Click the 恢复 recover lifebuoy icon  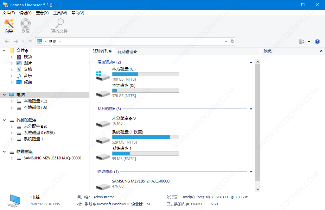click(x=26, y=26)
